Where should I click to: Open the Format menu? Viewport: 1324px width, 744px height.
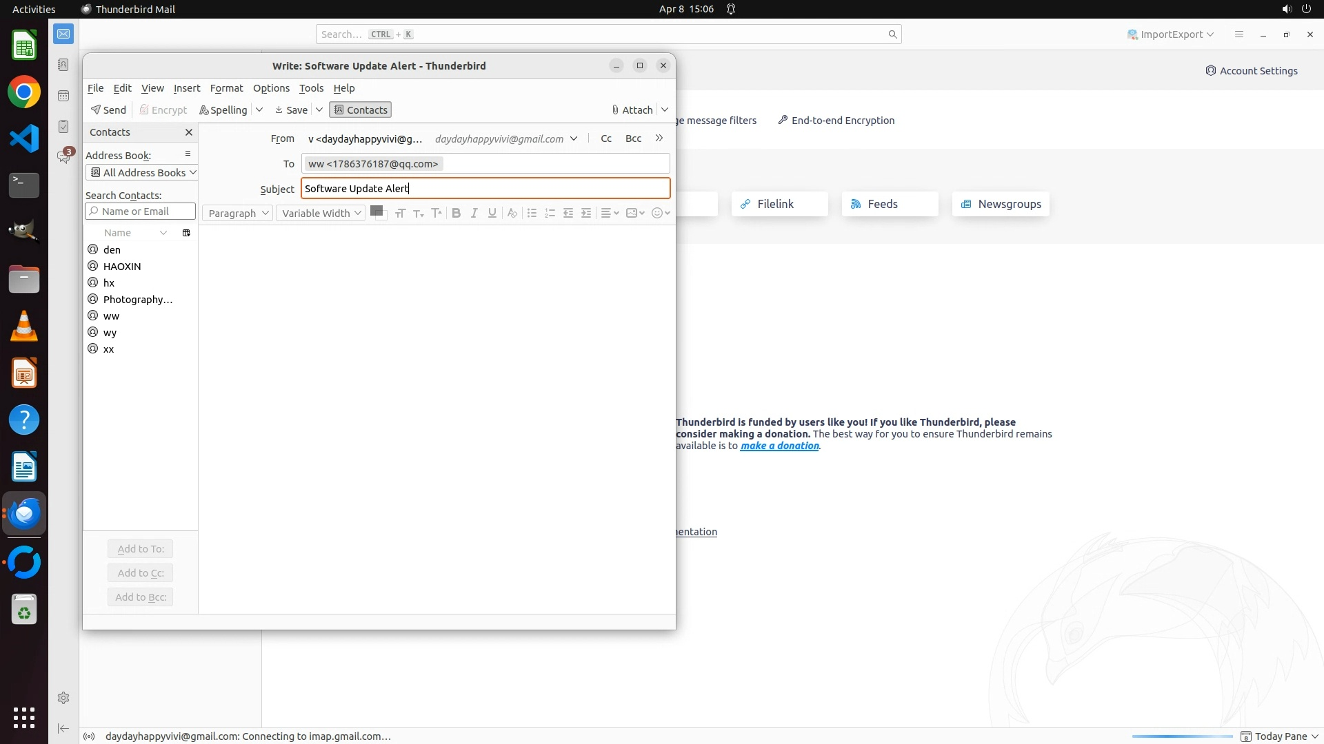tap(226, 88)
